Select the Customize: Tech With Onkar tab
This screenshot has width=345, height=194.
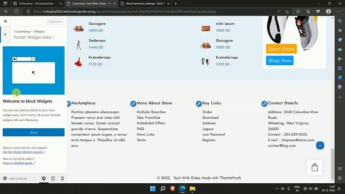point(91,4)
